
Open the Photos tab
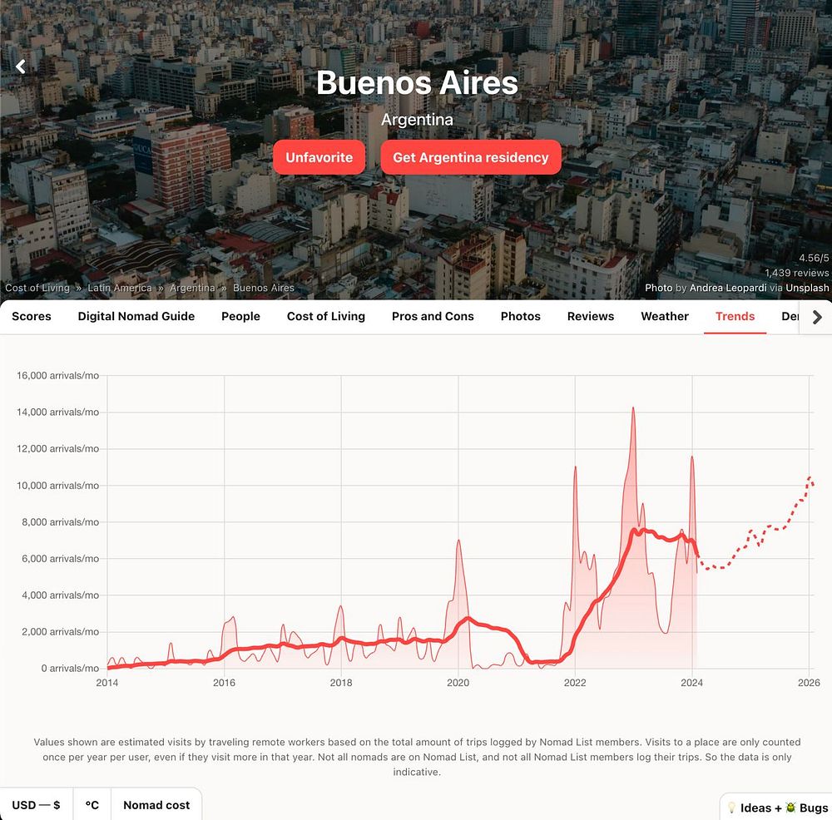click(521, 316)
